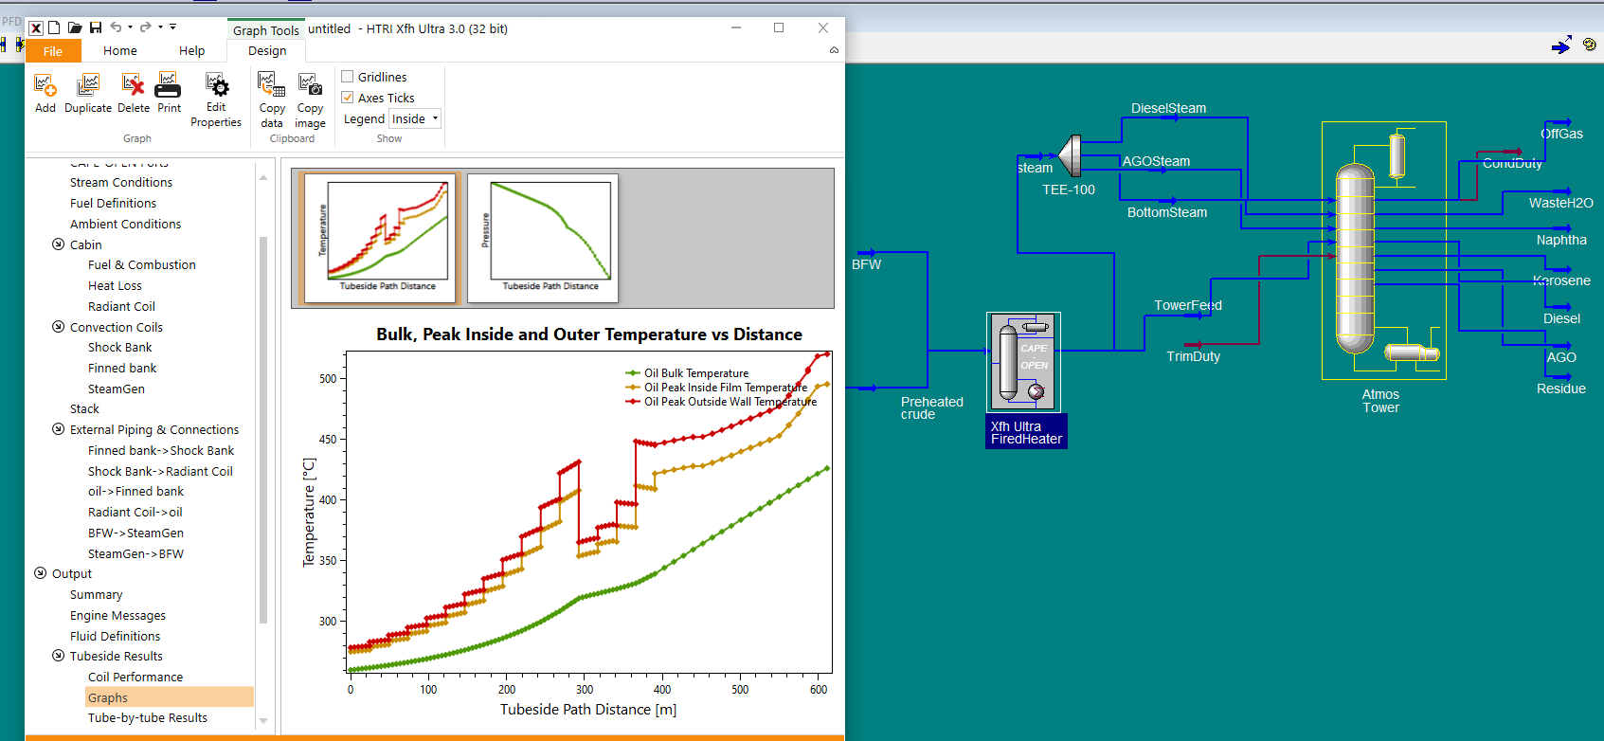Screen dimensions: 1604x741
Task: Redo the last action
Action: (146, 27)
